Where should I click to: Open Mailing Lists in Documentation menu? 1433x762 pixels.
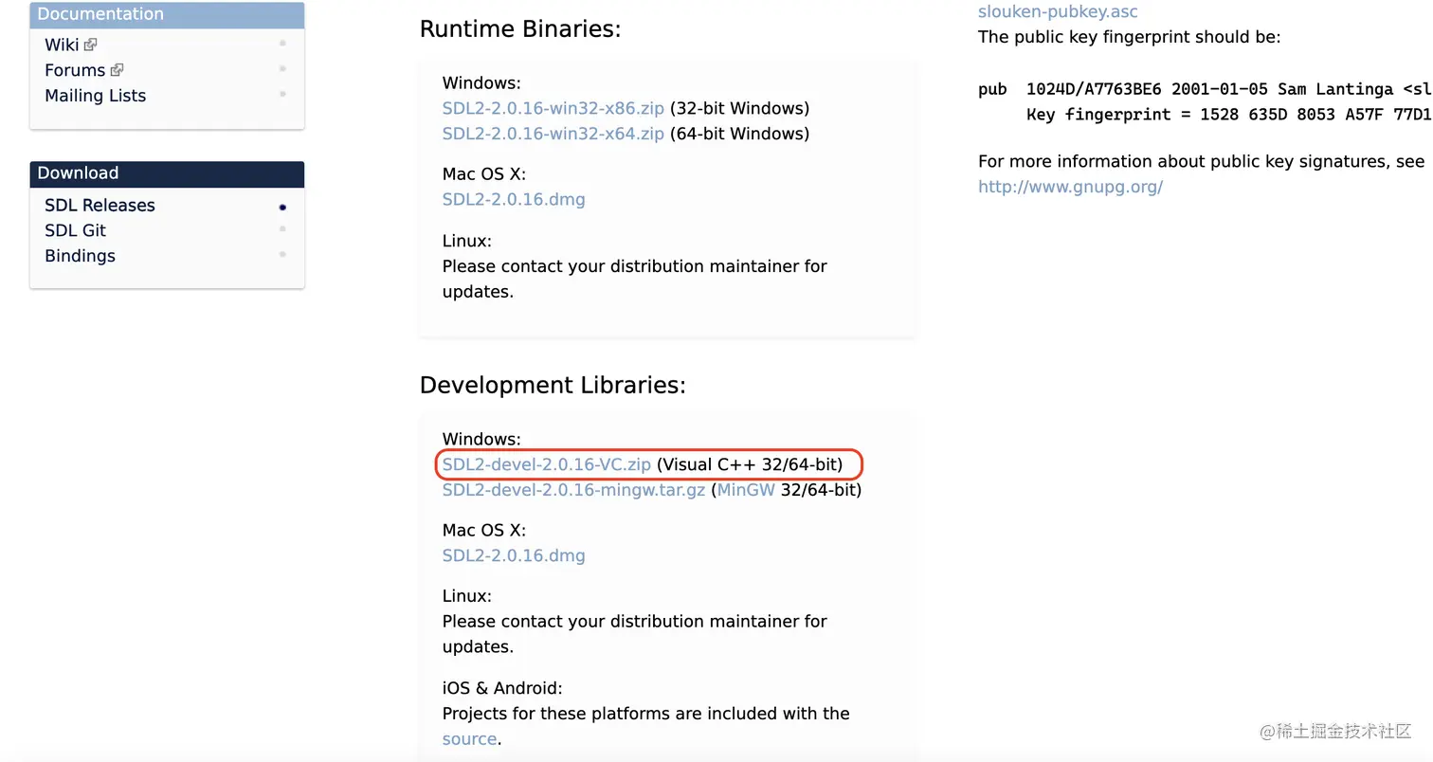click(x=95, y=96)
